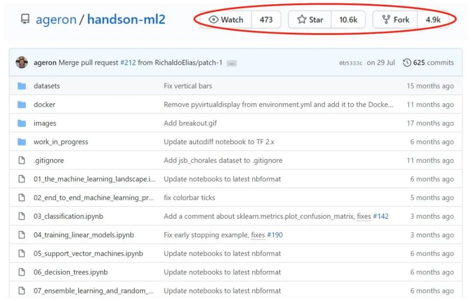
Task: Open 'Update autodiff notebook to TF 2.x' commit
Action: [219, 142]
